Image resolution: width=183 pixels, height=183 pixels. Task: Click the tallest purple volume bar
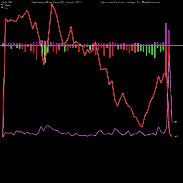[x=166, y=34]
